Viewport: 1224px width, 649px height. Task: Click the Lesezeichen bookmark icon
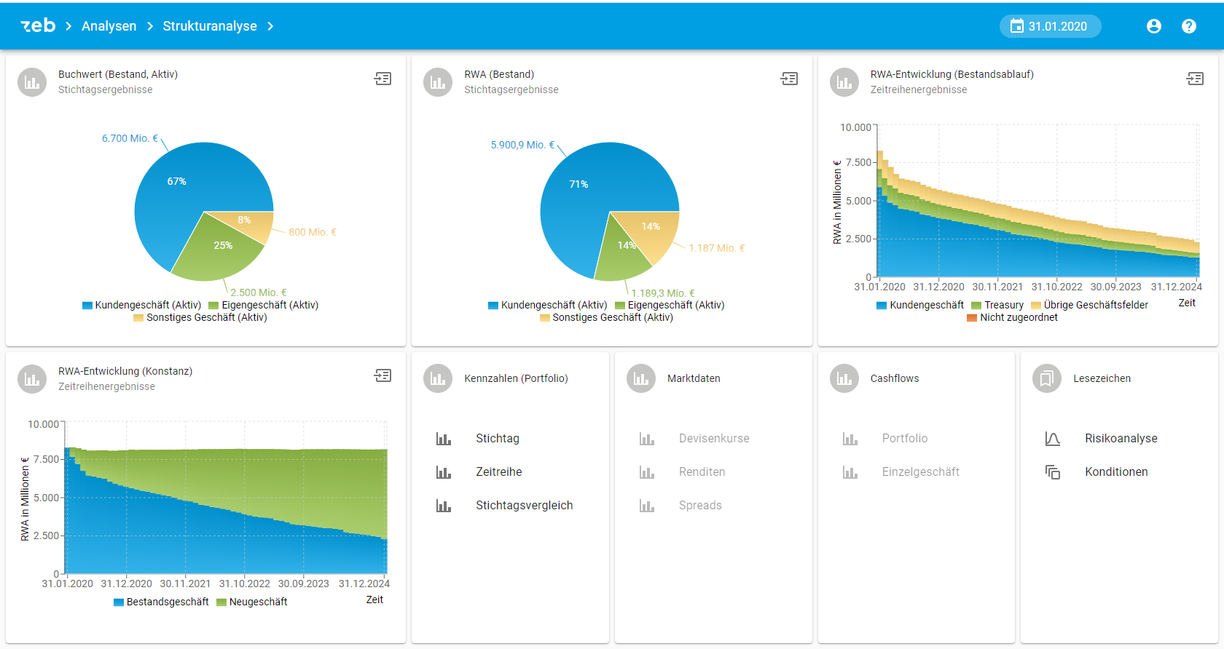pyautogui.click(x=1047, y=378)
